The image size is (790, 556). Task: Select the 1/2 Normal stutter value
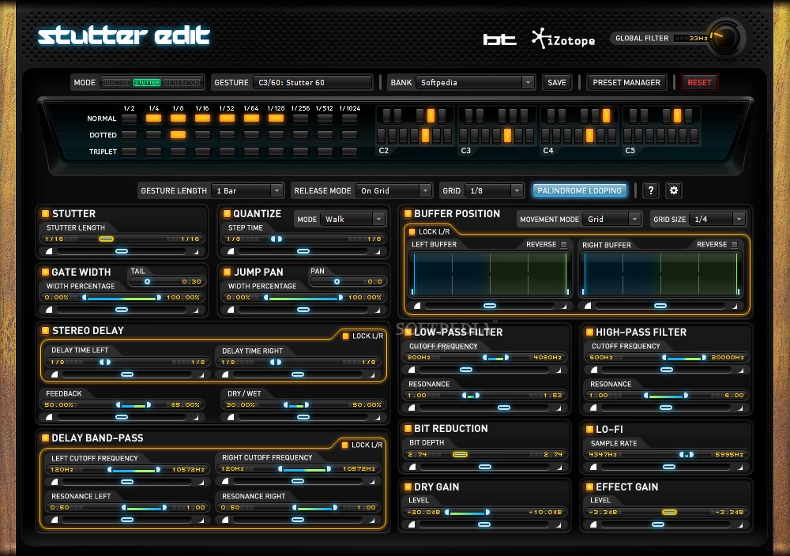(129, 118)
